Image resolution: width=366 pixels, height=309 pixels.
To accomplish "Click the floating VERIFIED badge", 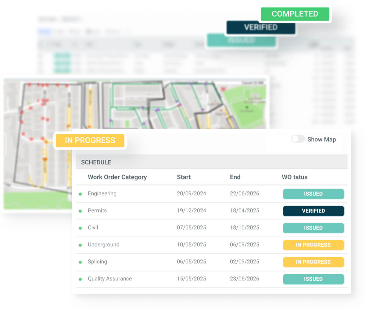I will coord(261,27).
